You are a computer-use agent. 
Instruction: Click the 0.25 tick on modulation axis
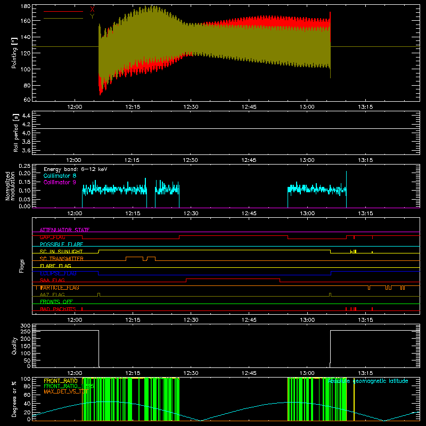(x=24, y=166)
